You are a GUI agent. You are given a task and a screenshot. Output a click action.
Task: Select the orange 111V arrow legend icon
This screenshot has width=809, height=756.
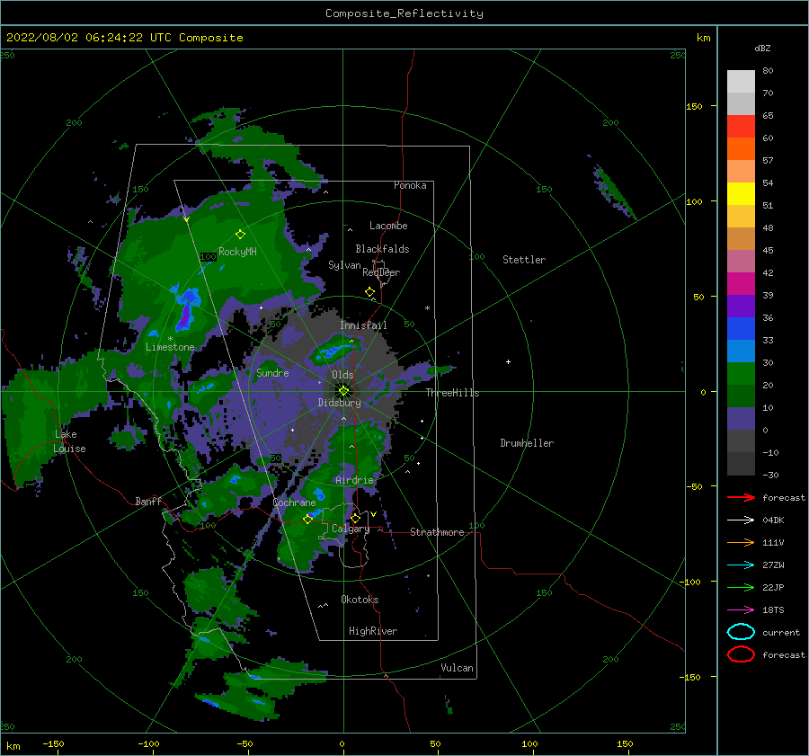(x=741, y=542)
